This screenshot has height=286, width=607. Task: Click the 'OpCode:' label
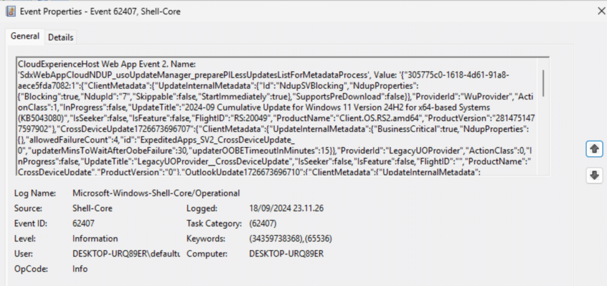tap(31, 269)
